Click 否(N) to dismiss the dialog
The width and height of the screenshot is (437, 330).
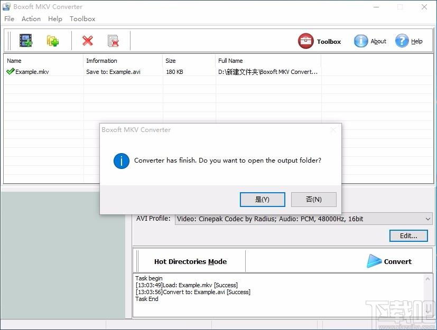pos(313,200)
